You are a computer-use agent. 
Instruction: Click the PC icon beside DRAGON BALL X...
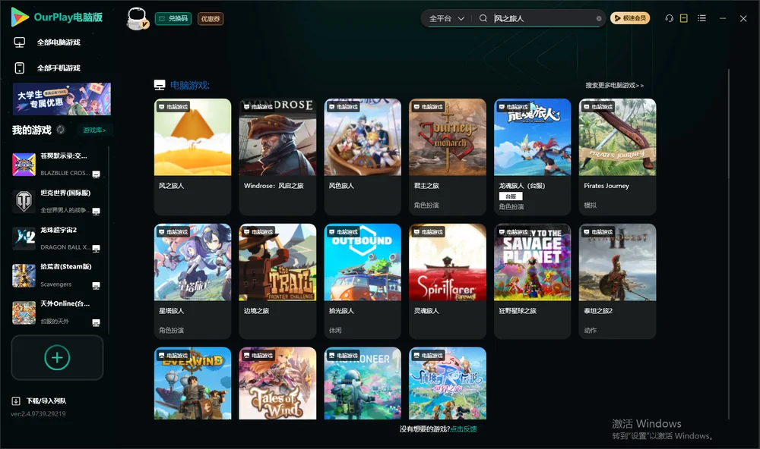pyautogui.click(x=96, y=248)
